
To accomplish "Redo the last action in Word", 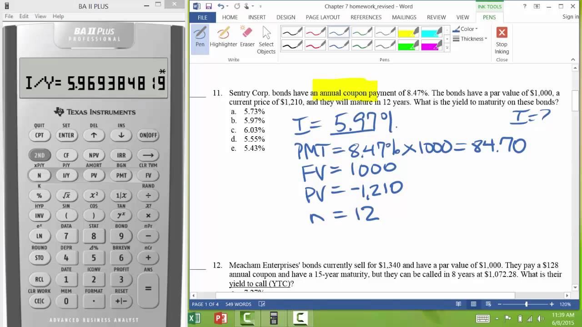I will (237, 6).
